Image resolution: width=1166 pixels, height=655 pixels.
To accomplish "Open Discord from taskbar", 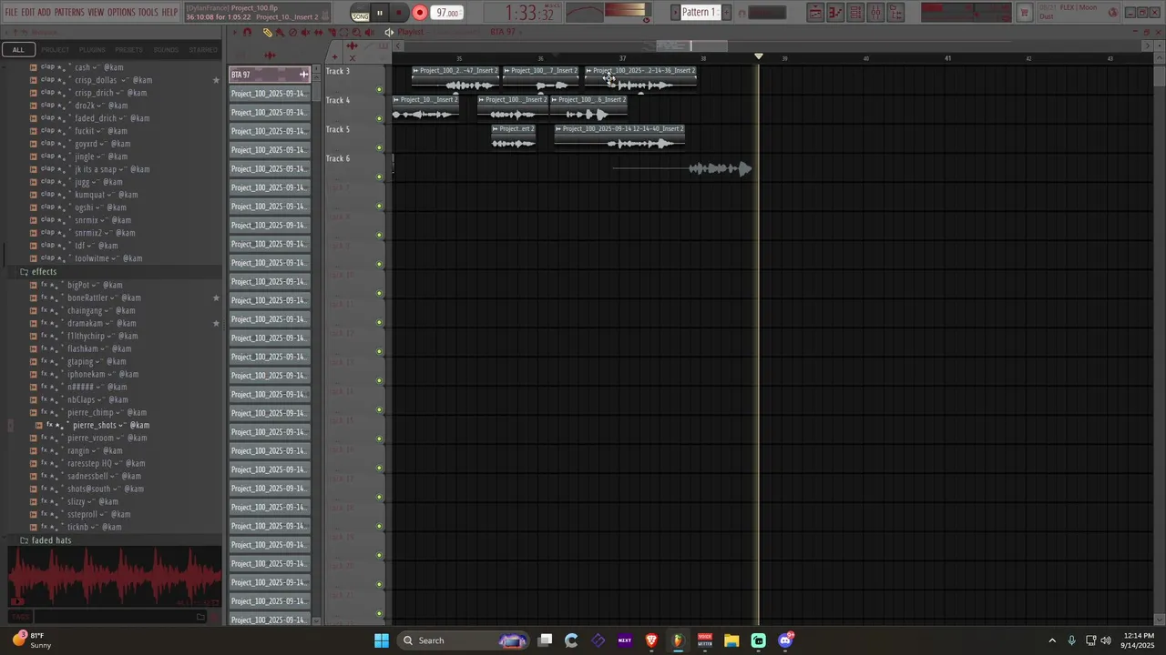I will point(785,640).
